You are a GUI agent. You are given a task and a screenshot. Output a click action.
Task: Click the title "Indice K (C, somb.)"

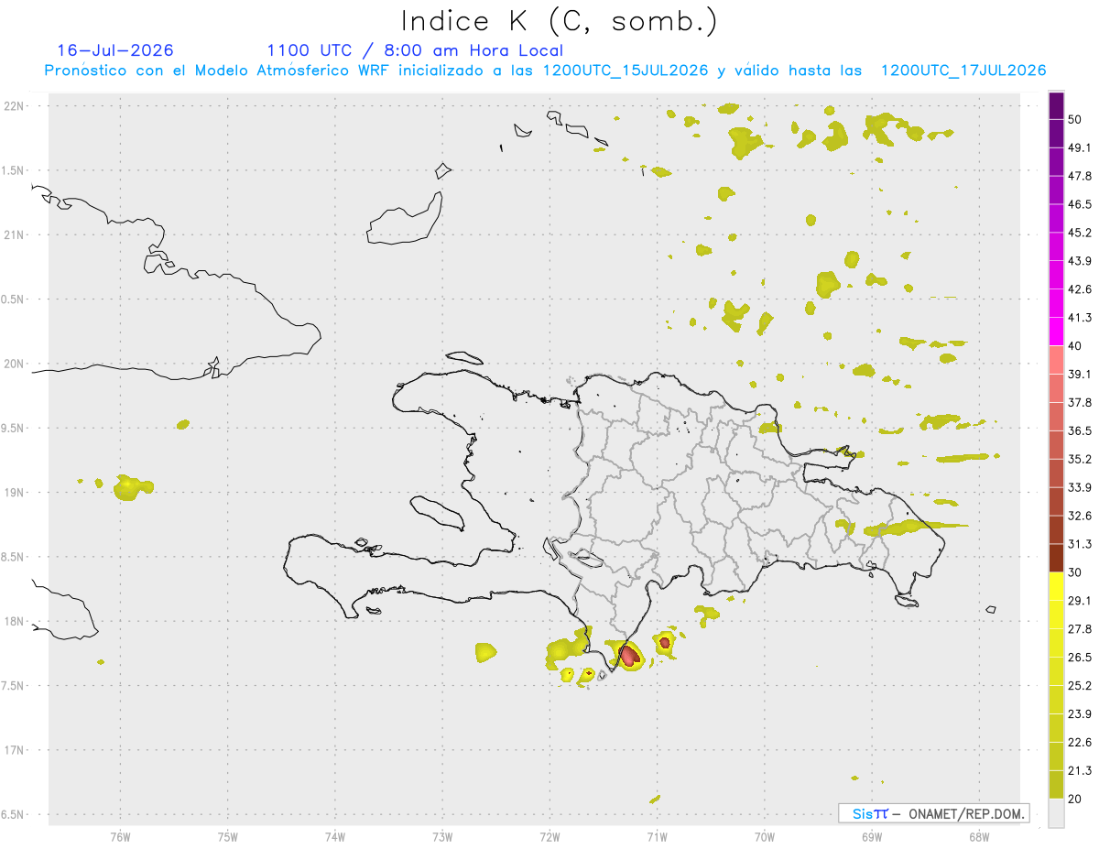pos(560,21)
